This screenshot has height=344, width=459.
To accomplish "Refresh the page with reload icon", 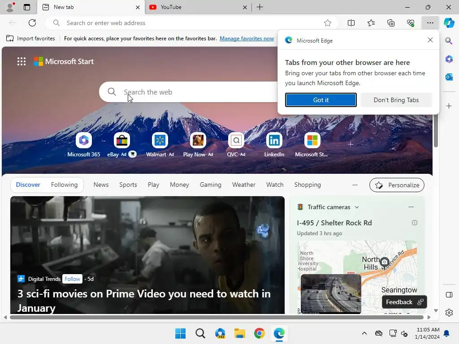I will 32,23.
